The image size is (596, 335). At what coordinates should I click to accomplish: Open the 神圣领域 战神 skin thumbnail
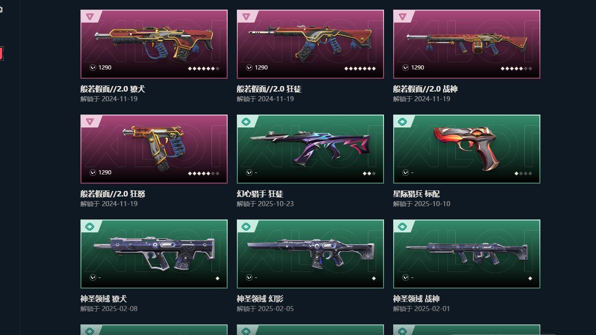(x=467, y=254)
